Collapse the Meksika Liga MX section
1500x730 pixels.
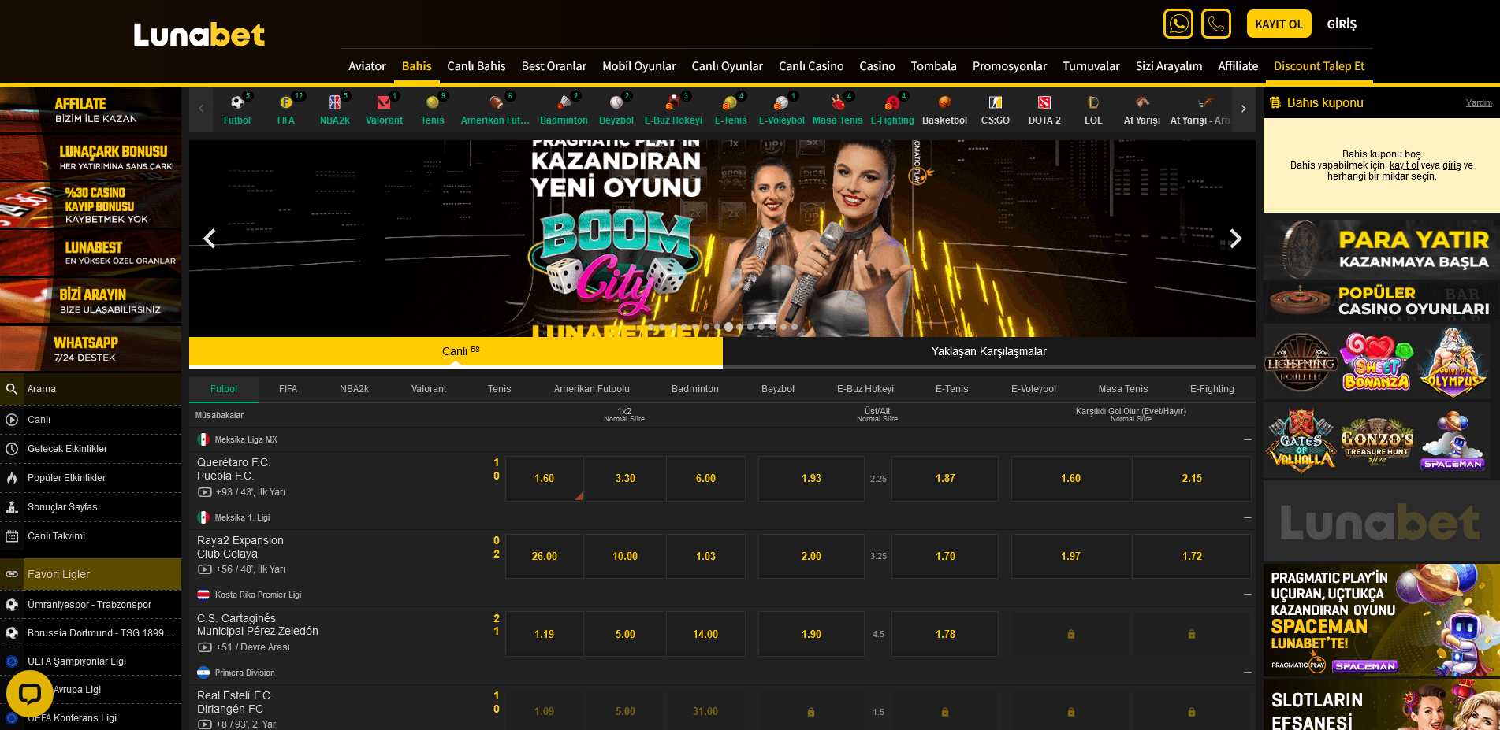point(1247,439)
